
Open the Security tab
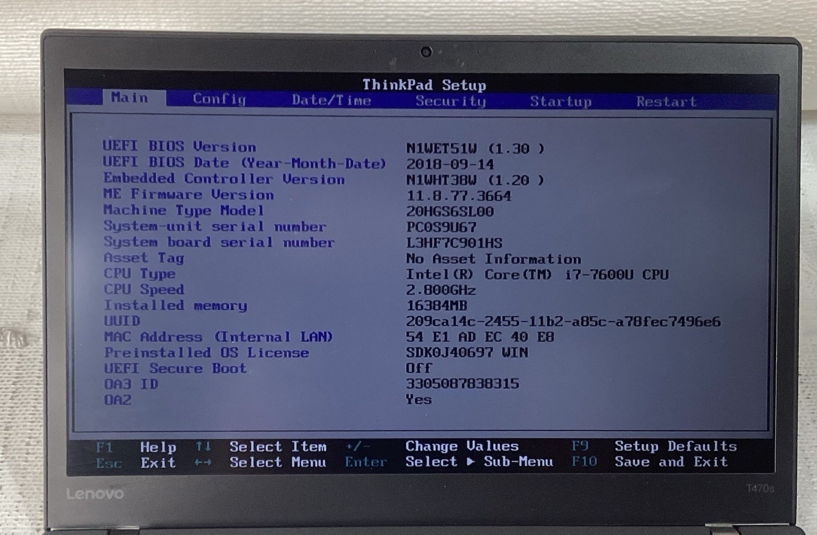pos(450,101)
